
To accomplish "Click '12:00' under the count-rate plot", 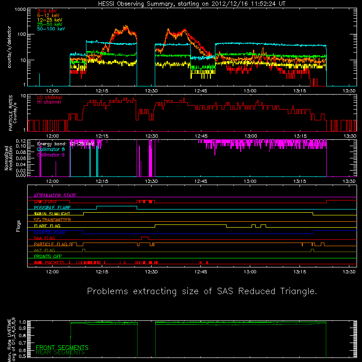I will [x=52, y=91].
